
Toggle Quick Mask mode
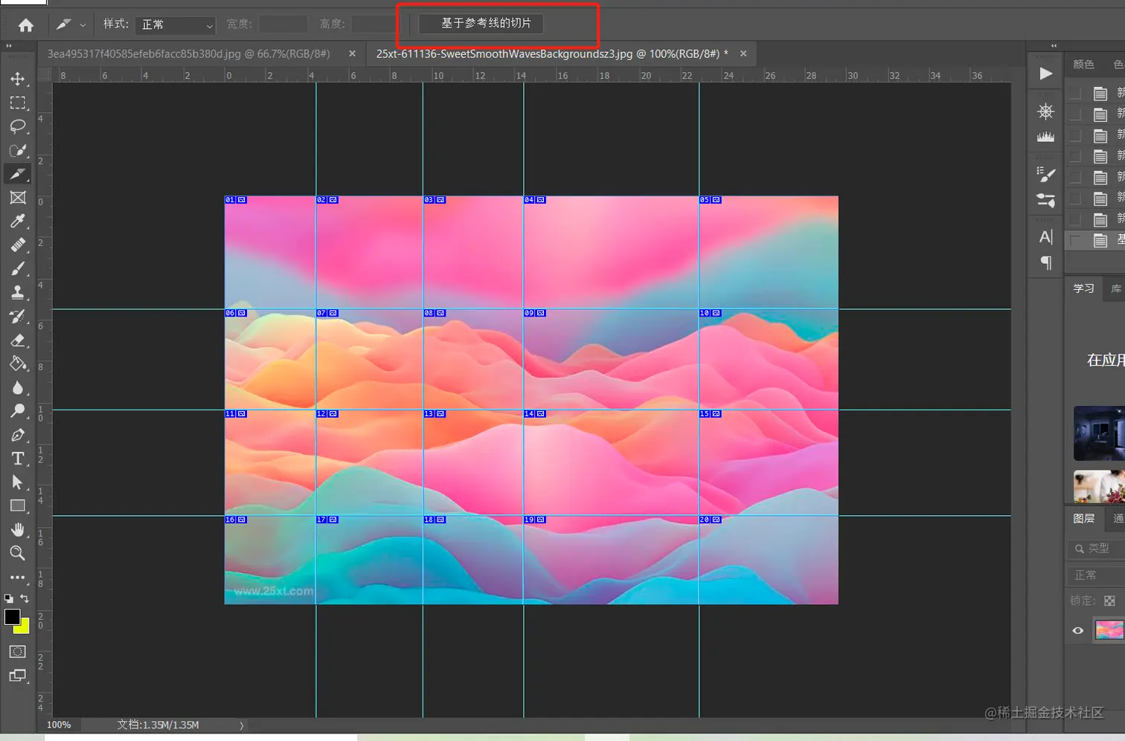coord(18,652)
